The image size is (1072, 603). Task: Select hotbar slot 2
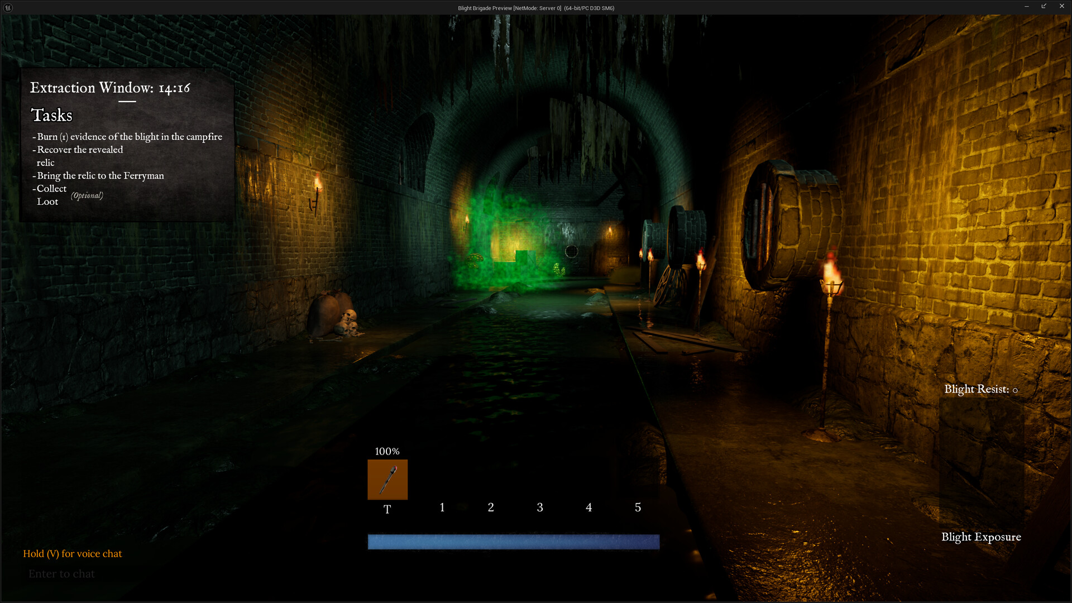coord(491,508)
